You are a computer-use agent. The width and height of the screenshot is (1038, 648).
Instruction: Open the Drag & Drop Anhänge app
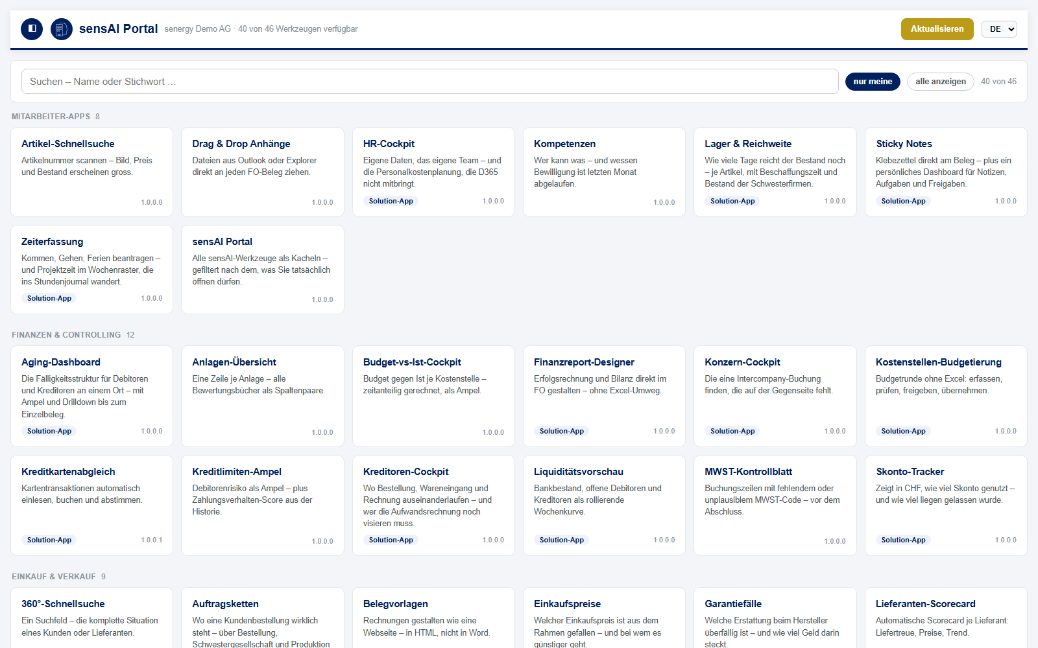pos(263,172)
